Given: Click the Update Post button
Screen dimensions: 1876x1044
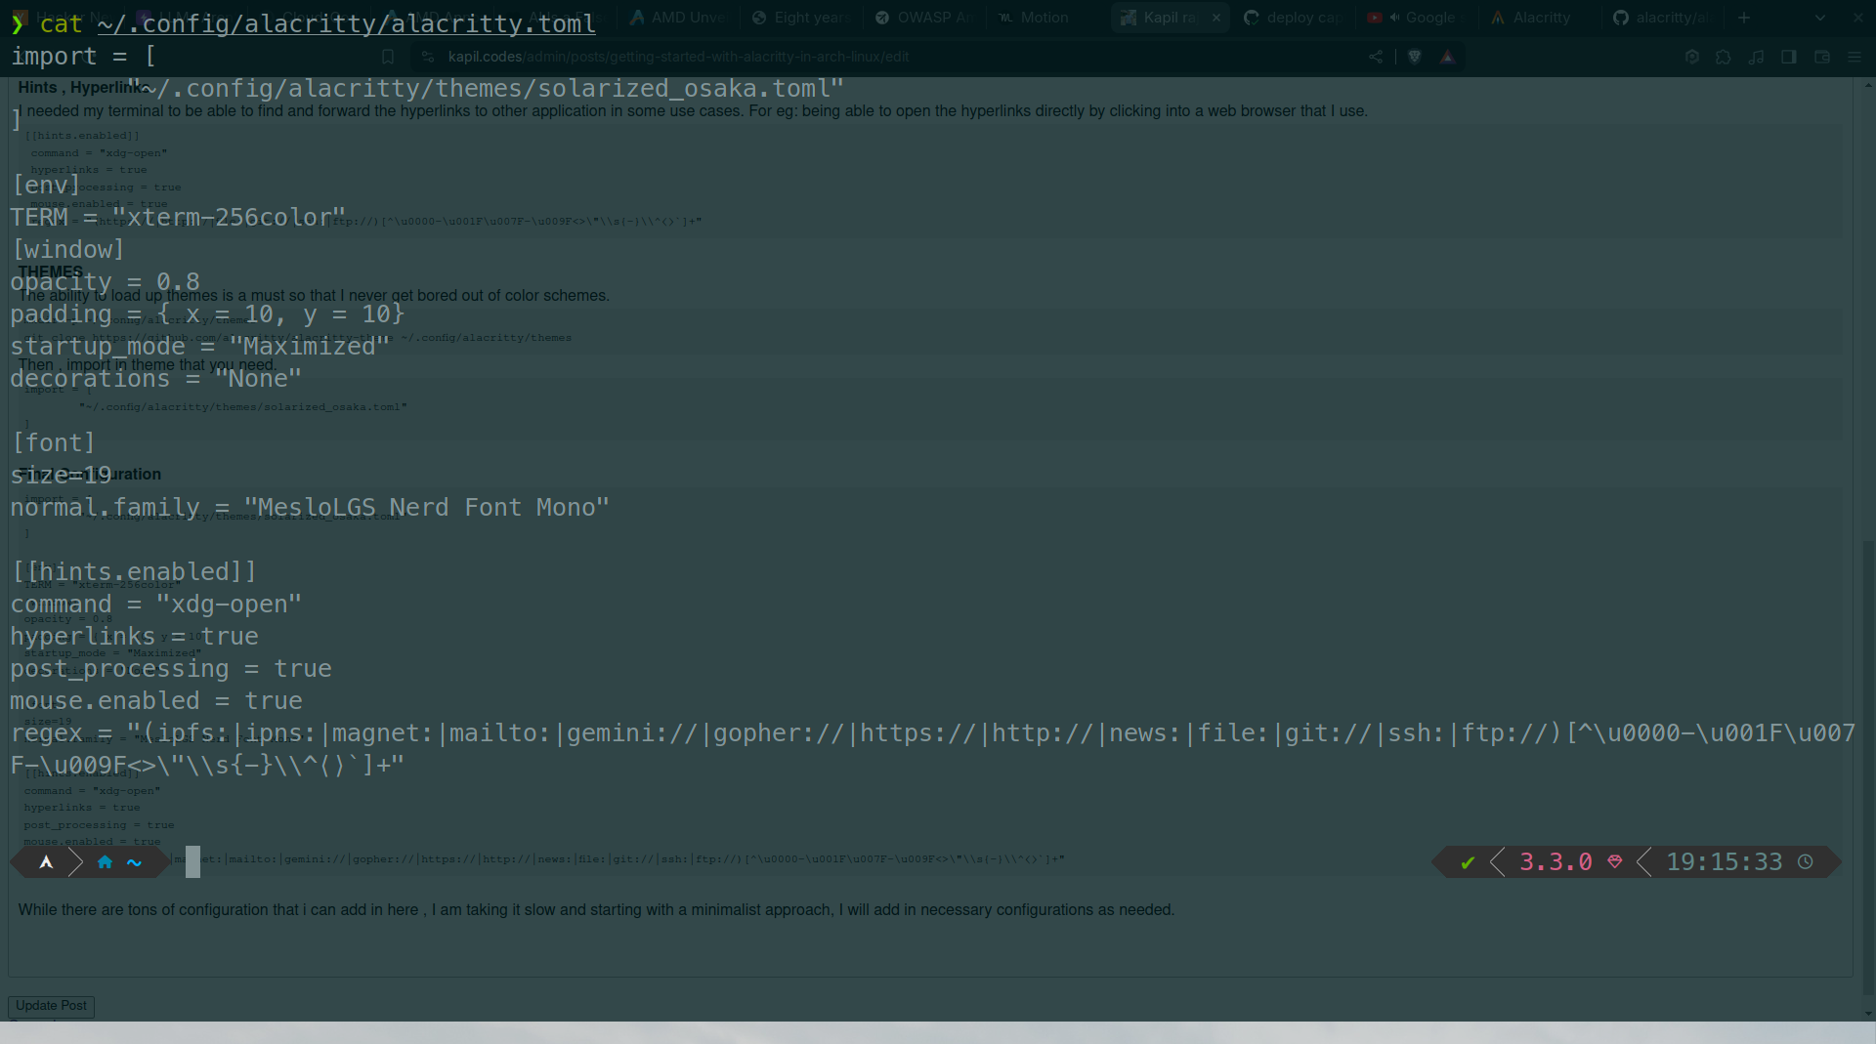Looking at the screenshot, I should click(x=51, y=1006).
